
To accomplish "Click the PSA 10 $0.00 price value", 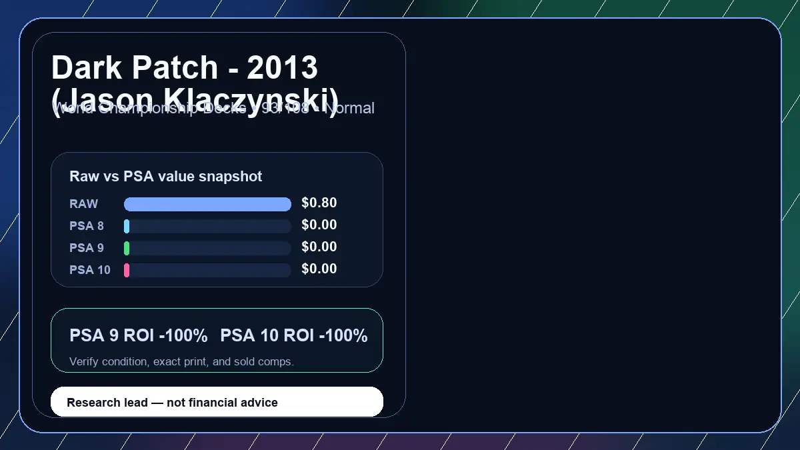I will pyautogui.click(x=319, y=269).
